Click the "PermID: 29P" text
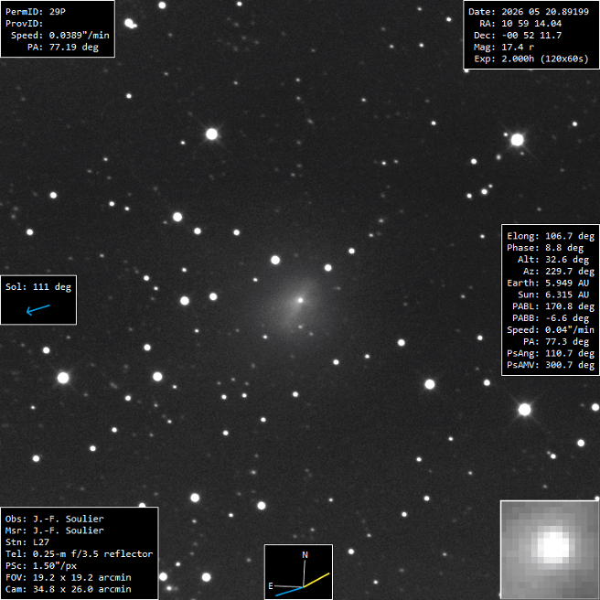 (36, 12)
